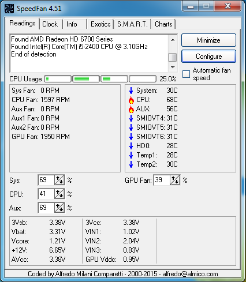Click the blue arrow icon beside HD0 temperature

click(131, 146)
